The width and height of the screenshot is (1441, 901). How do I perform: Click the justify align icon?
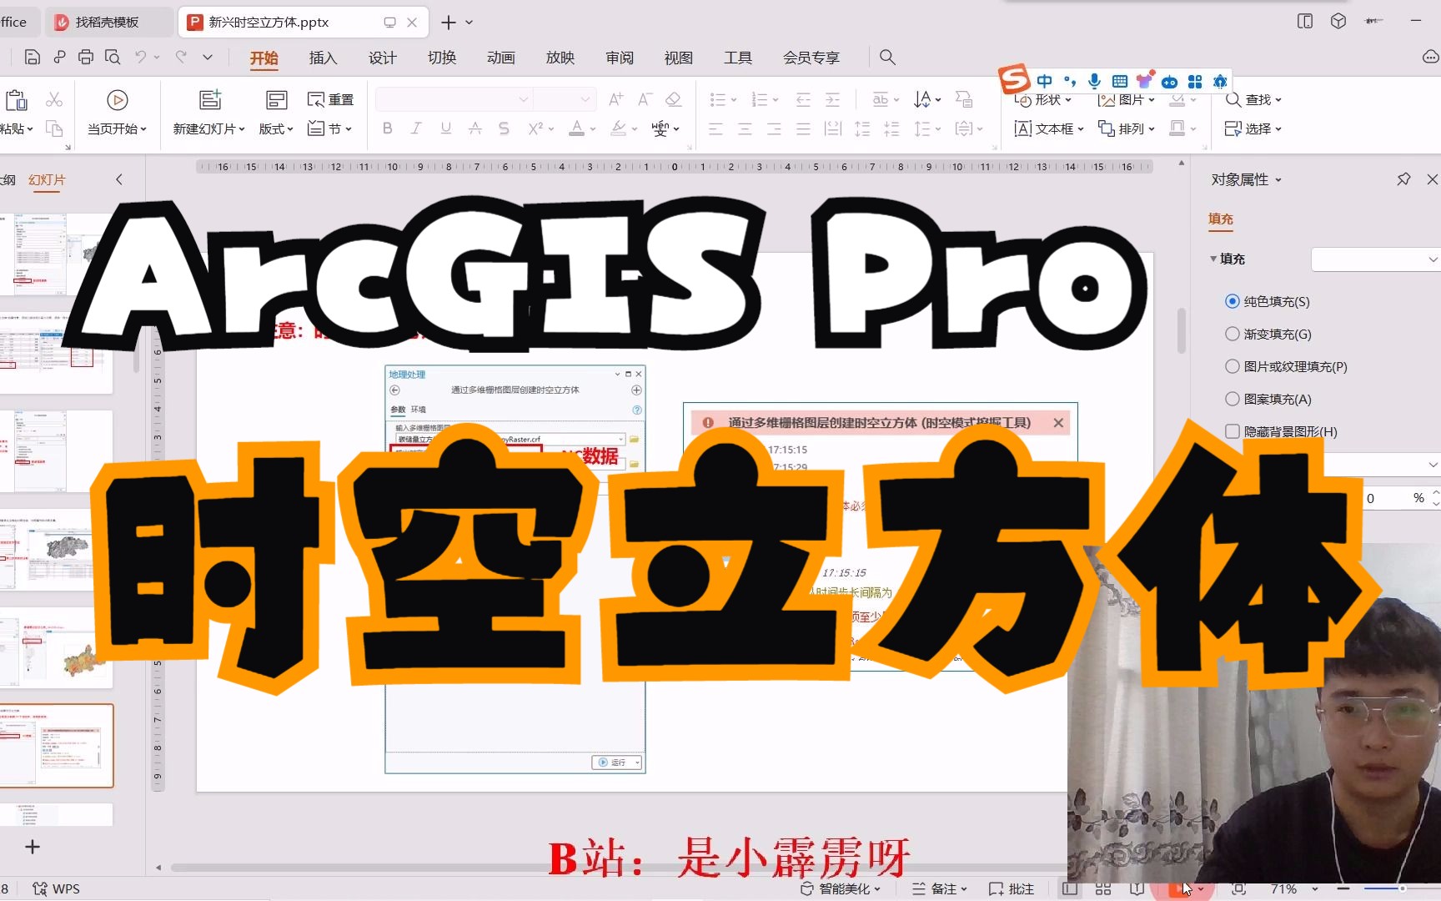[x=803, y=128]
